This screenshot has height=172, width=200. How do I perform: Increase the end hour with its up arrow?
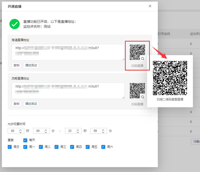point(78,130)
